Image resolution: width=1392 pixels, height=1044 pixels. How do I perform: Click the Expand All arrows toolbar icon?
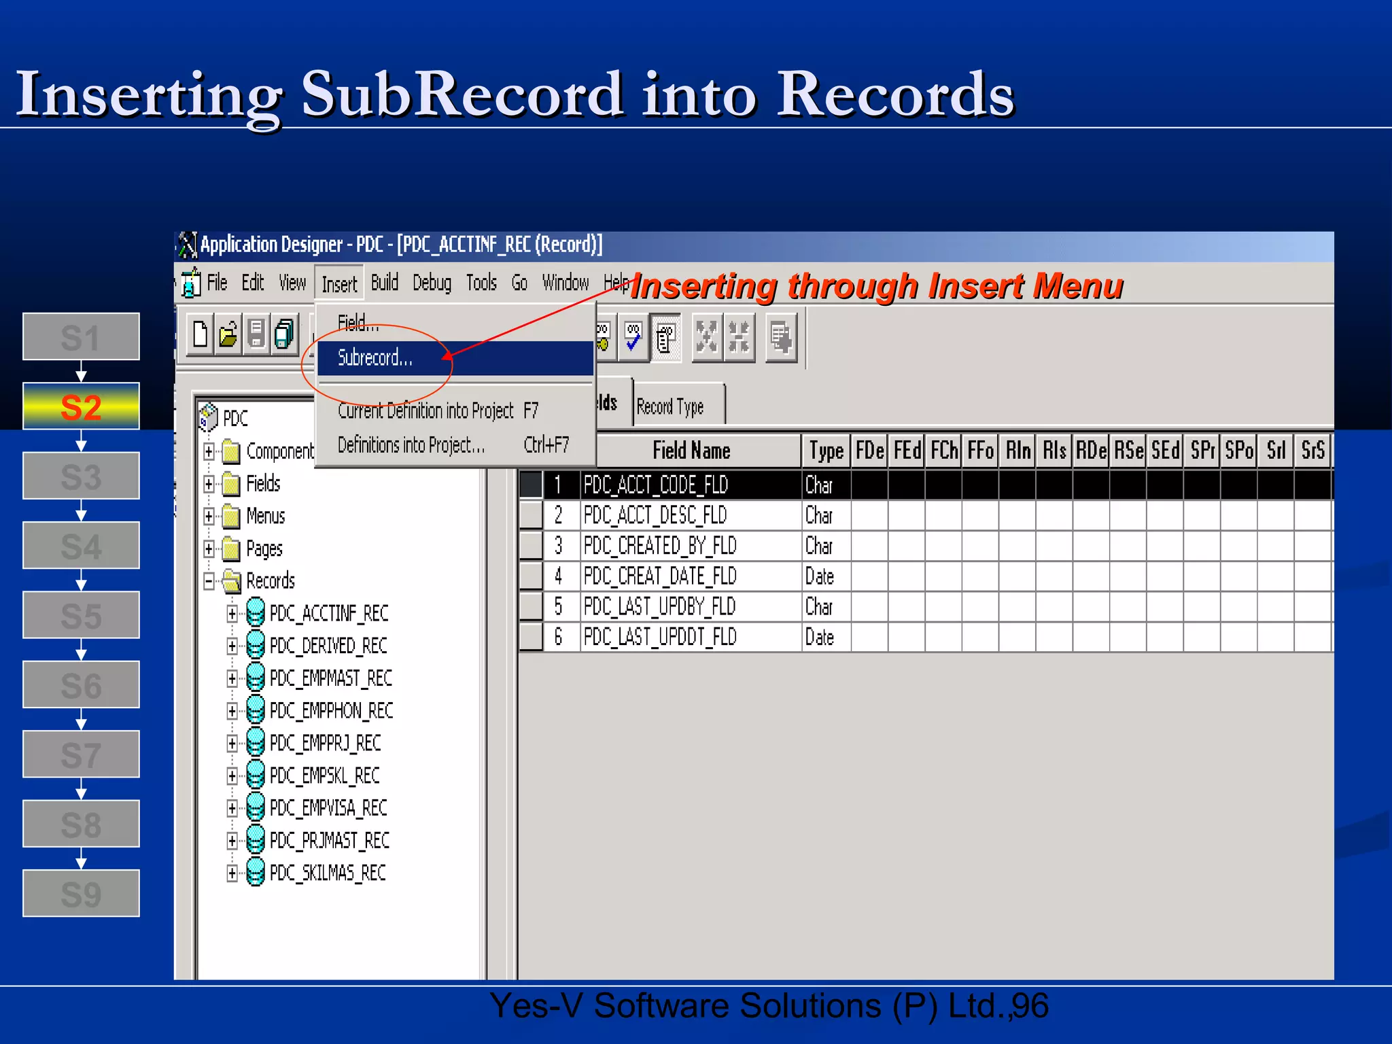tap(707, 337)
